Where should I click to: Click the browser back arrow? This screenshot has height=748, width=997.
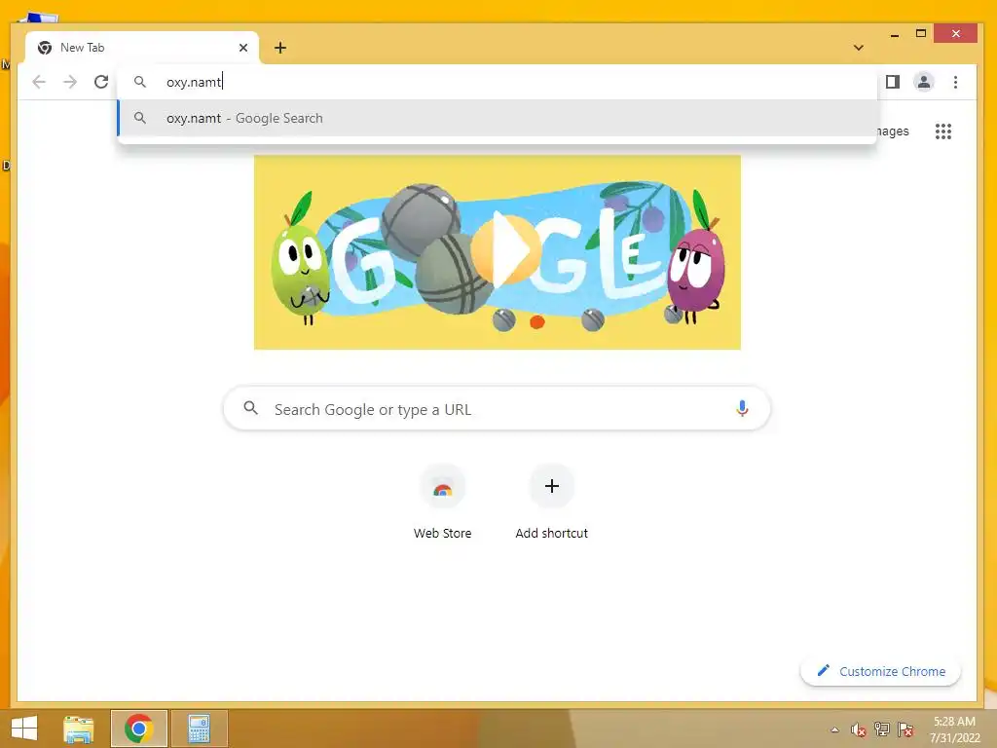pyautogui.click(x=39, y=82)
